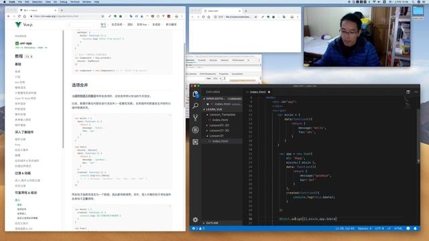Show notifications via status bar bell icon
Viewport: 429px width, 241px height.
(x=415, y=228)
